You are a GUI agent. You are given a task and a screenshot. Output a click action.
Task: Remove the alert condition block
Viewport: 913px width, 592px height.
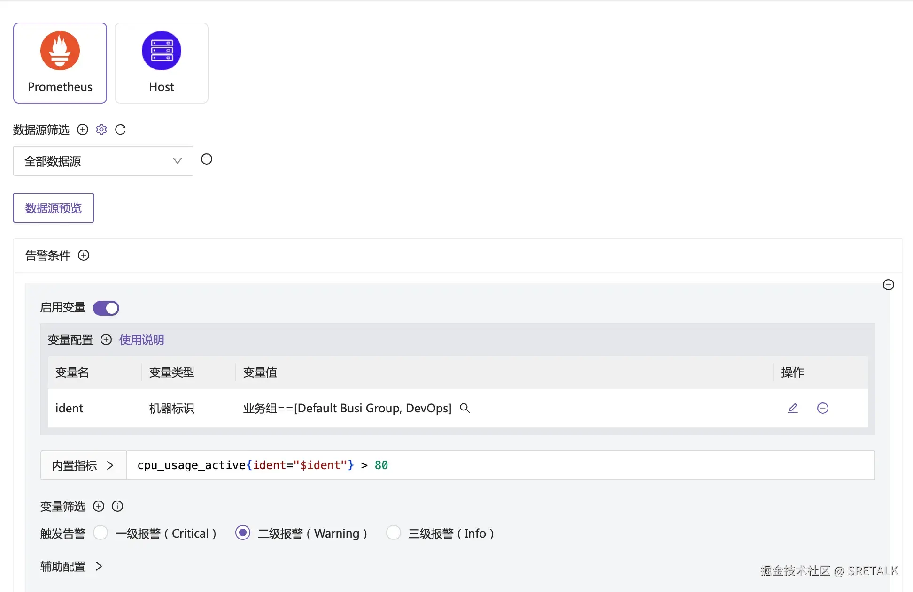tap(888, 285)
